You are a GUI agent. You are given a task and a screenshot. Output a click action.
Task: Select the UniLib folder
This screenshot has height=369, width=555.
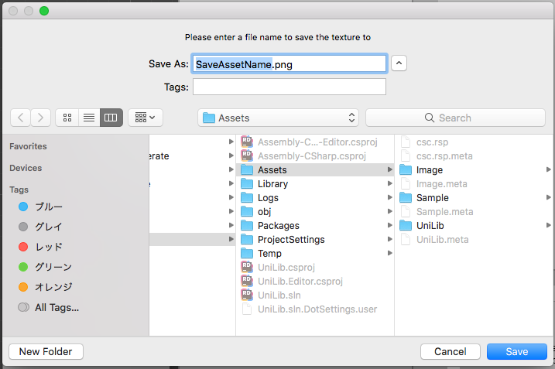474,226
